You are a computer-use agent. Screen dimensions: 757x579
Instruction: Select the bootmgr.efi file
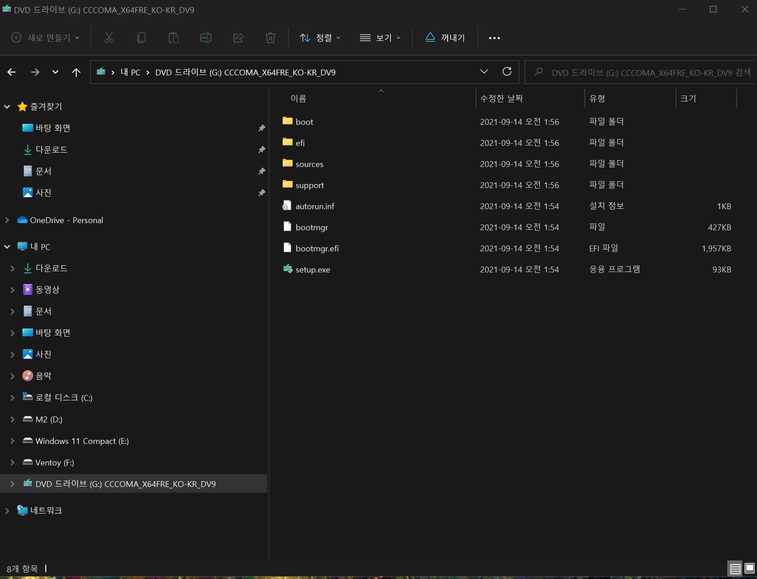(317, 248)
